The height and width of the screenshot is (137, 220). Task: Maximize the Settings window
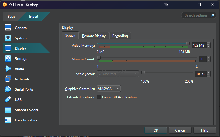(x=199, y=5)
